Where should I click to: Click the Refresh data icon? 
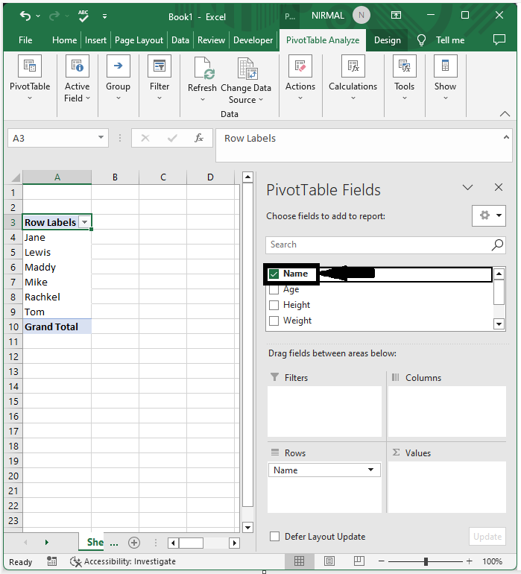tap(203, 68)
